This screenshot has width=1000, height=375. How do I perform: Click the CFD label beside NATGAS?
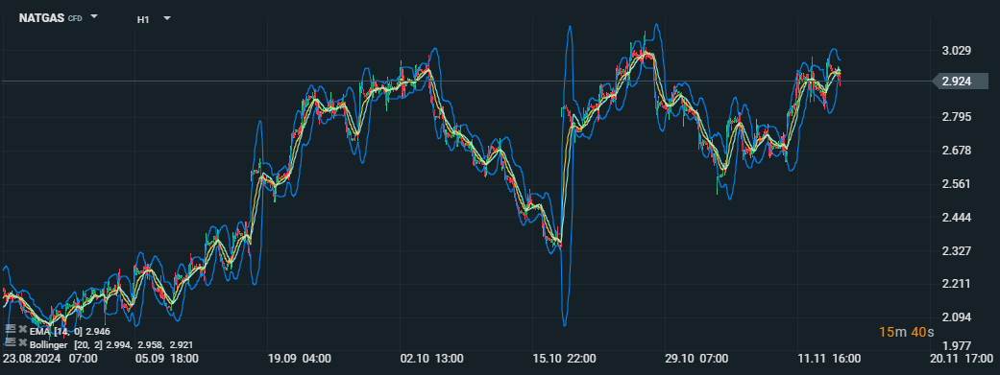[75, 19]
